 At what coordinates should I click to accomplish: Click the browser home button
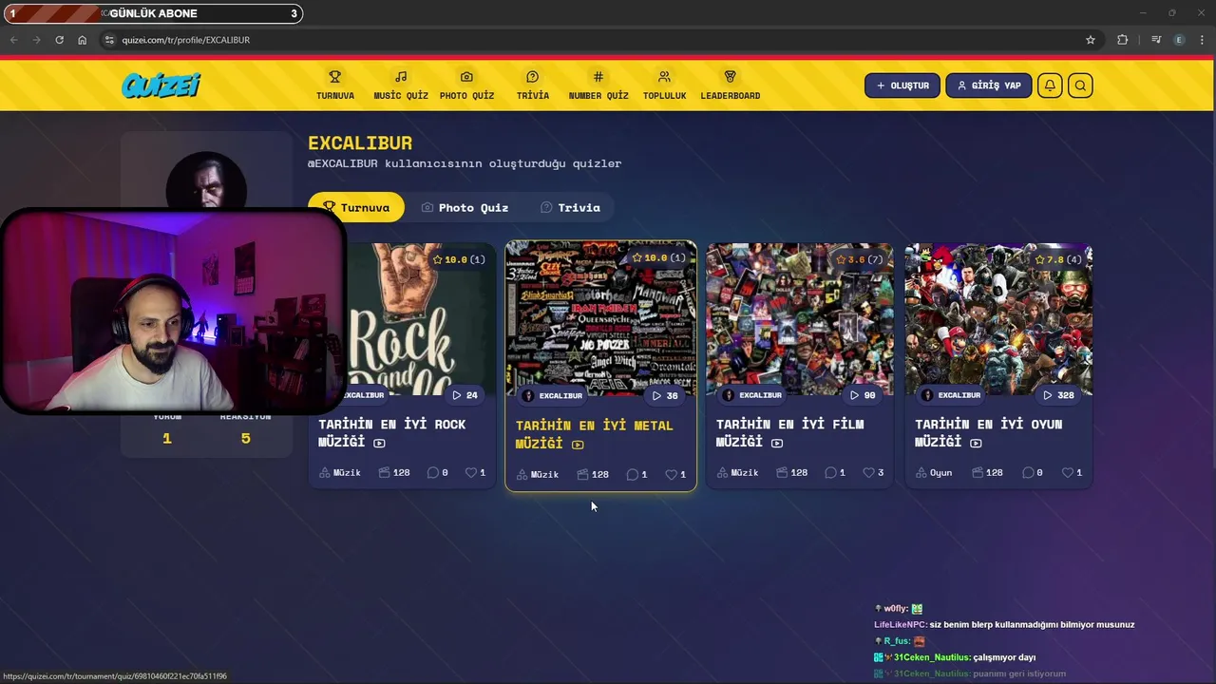coord(83,40)
